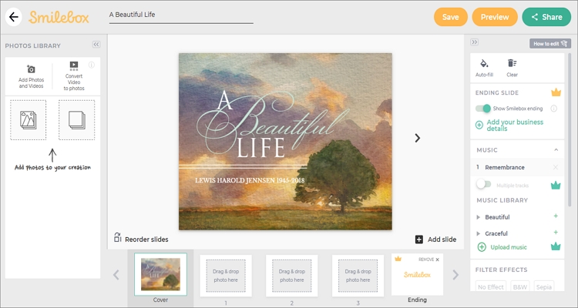Select the Cover slide thumbnail
This screenshot has height=308, width=578.
point(160,274)
